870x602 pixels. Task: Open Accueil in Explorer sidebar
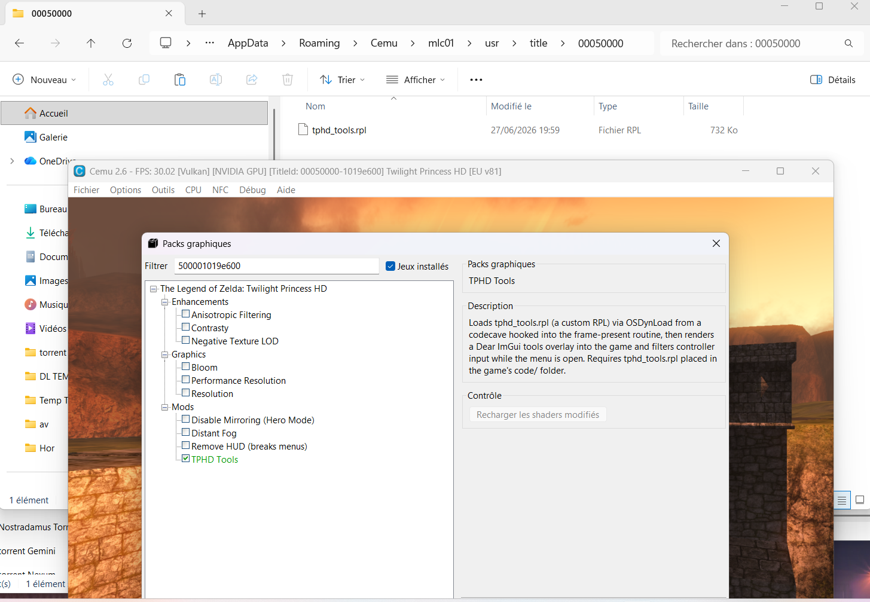click(x=135, y=113)
